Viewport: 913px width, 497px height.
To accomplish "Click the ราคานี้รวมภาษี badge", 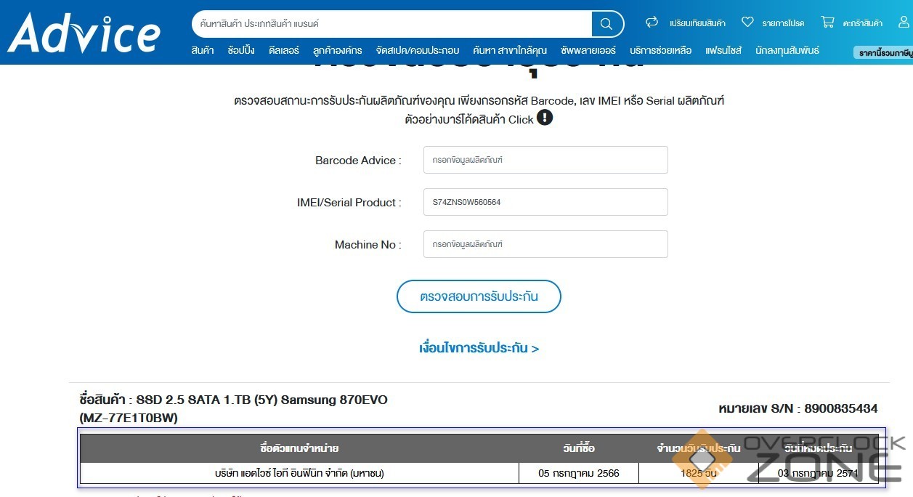I will coord(883,53).
